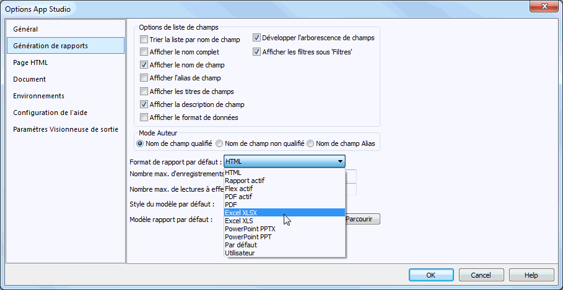
Task: Click the Nombre max. d'enregistrements input field
Action: pos(351,175)
